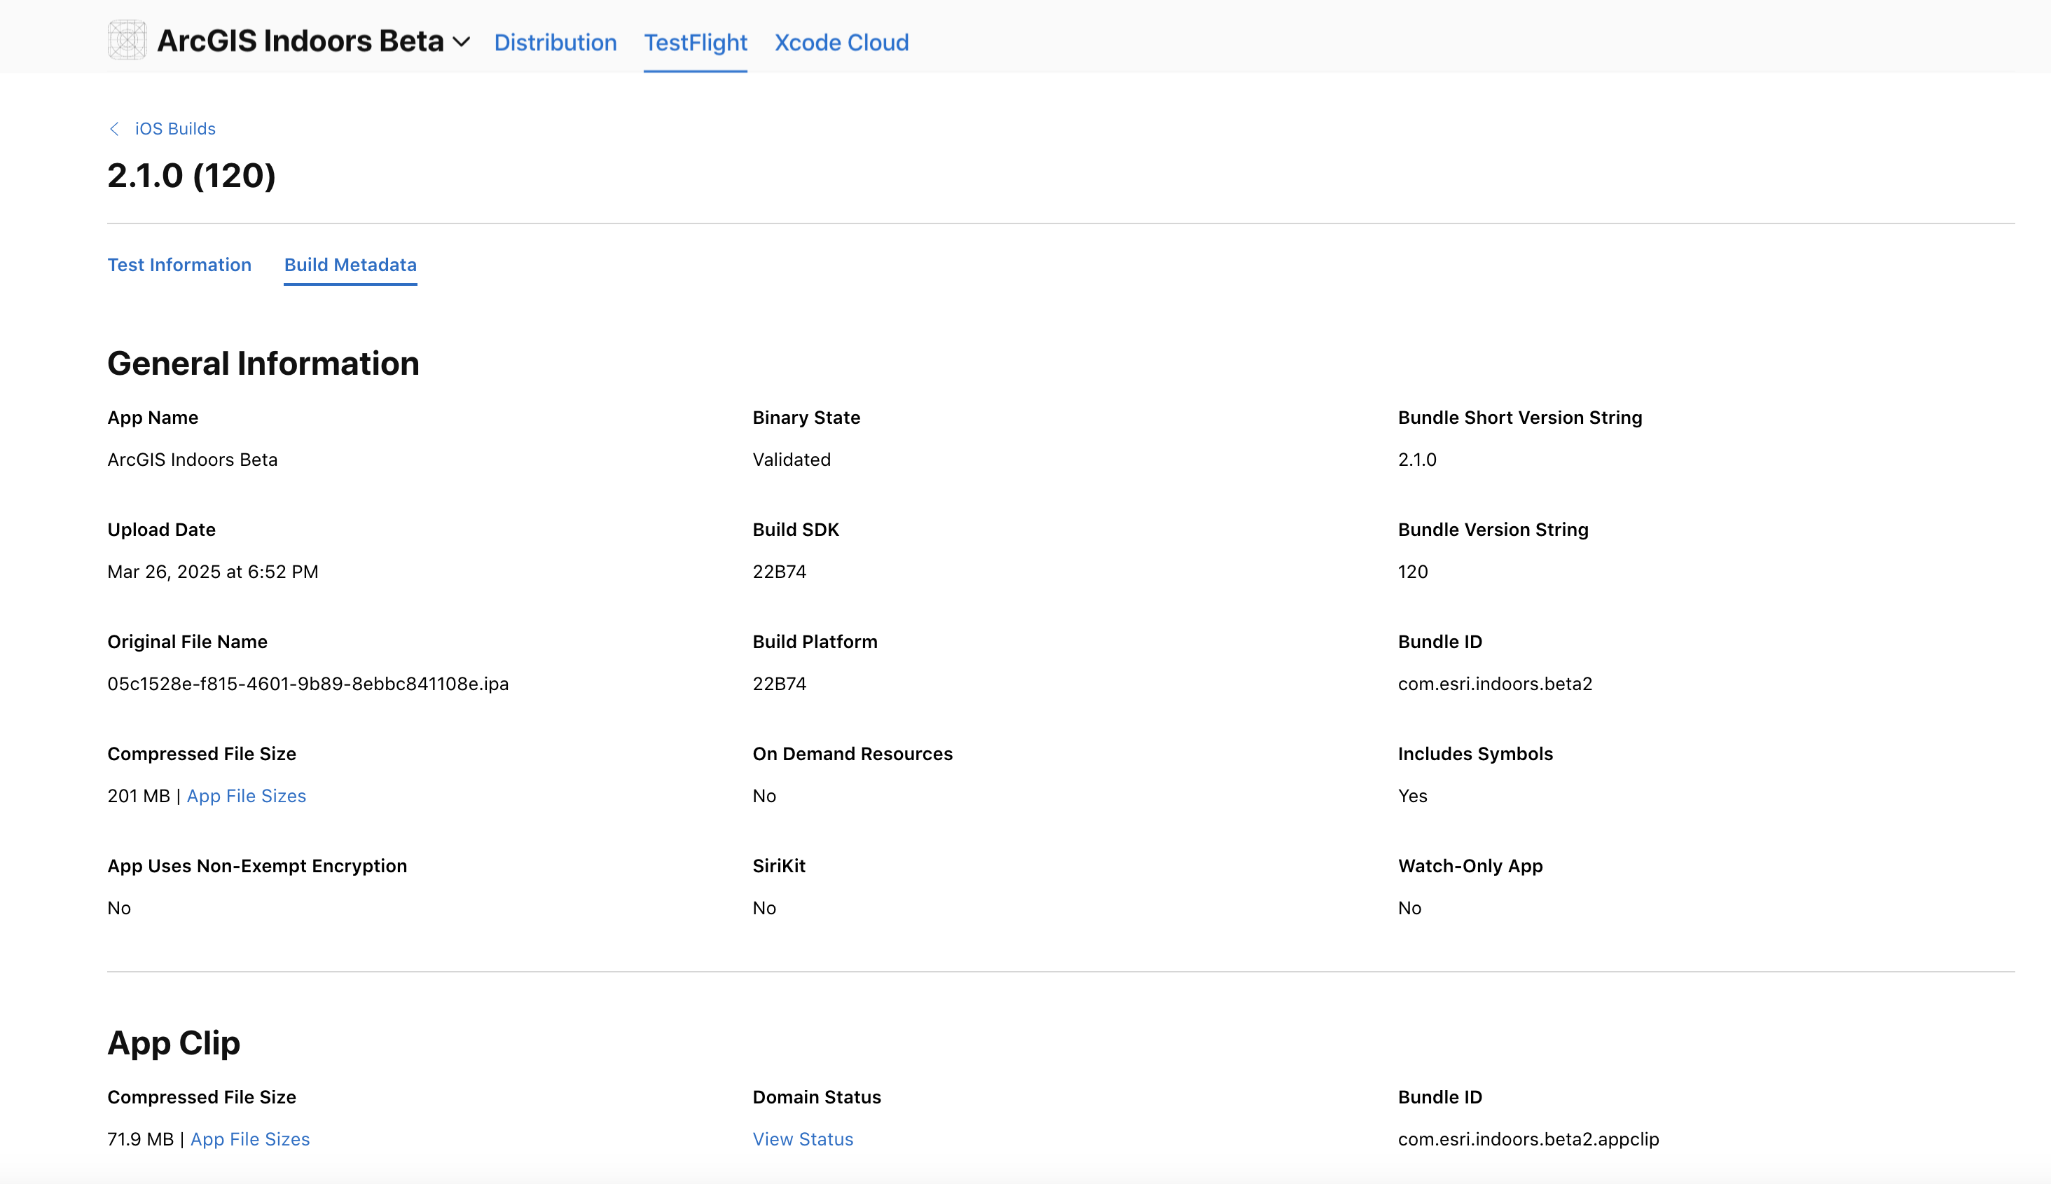The image size is (2051, 1184).
Task: Click the 120 Bundle Version String value
Action: click(x=1413, y=572)
